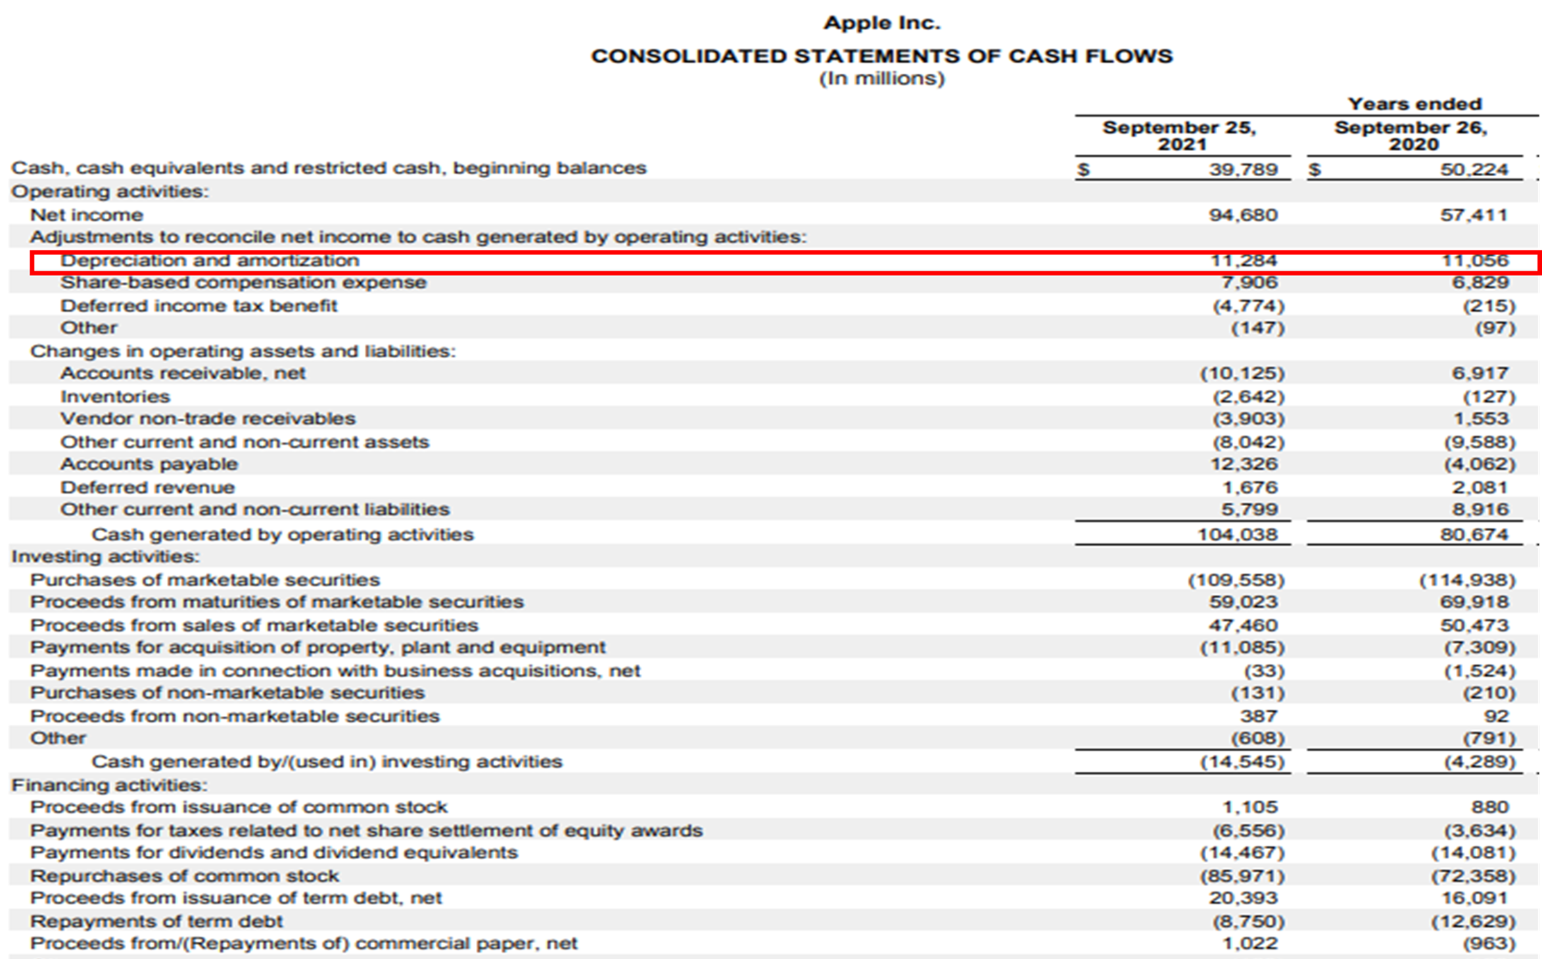This screenshot has width=1542, height=959.
Task: Click the 'Inventories' row label
Action: [x=115, y=396]
